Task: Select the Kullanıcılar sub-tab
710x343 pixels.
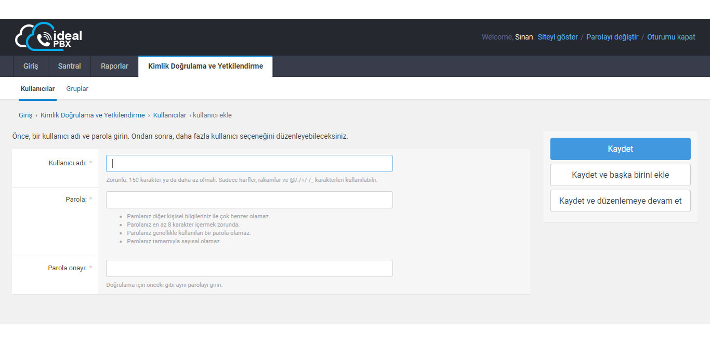Action: (x=37, y=89)
